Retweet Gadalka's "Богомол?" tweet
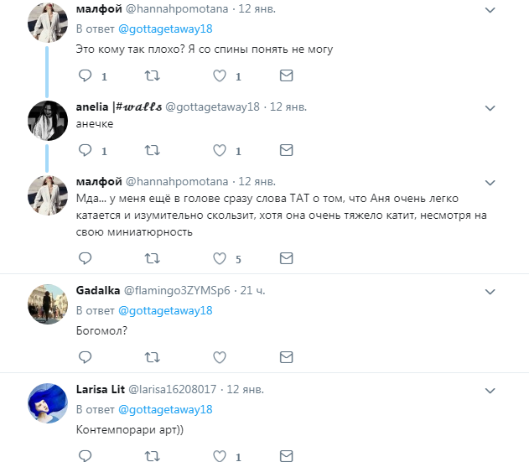Image resolution: width=529 pixels, height=462 pixels. (x=153, y=357)
